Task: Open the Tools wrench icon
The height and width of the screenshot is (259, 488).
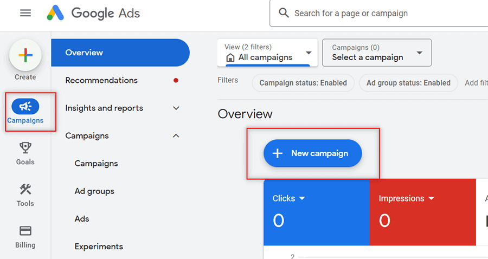Action: [25, 189]
